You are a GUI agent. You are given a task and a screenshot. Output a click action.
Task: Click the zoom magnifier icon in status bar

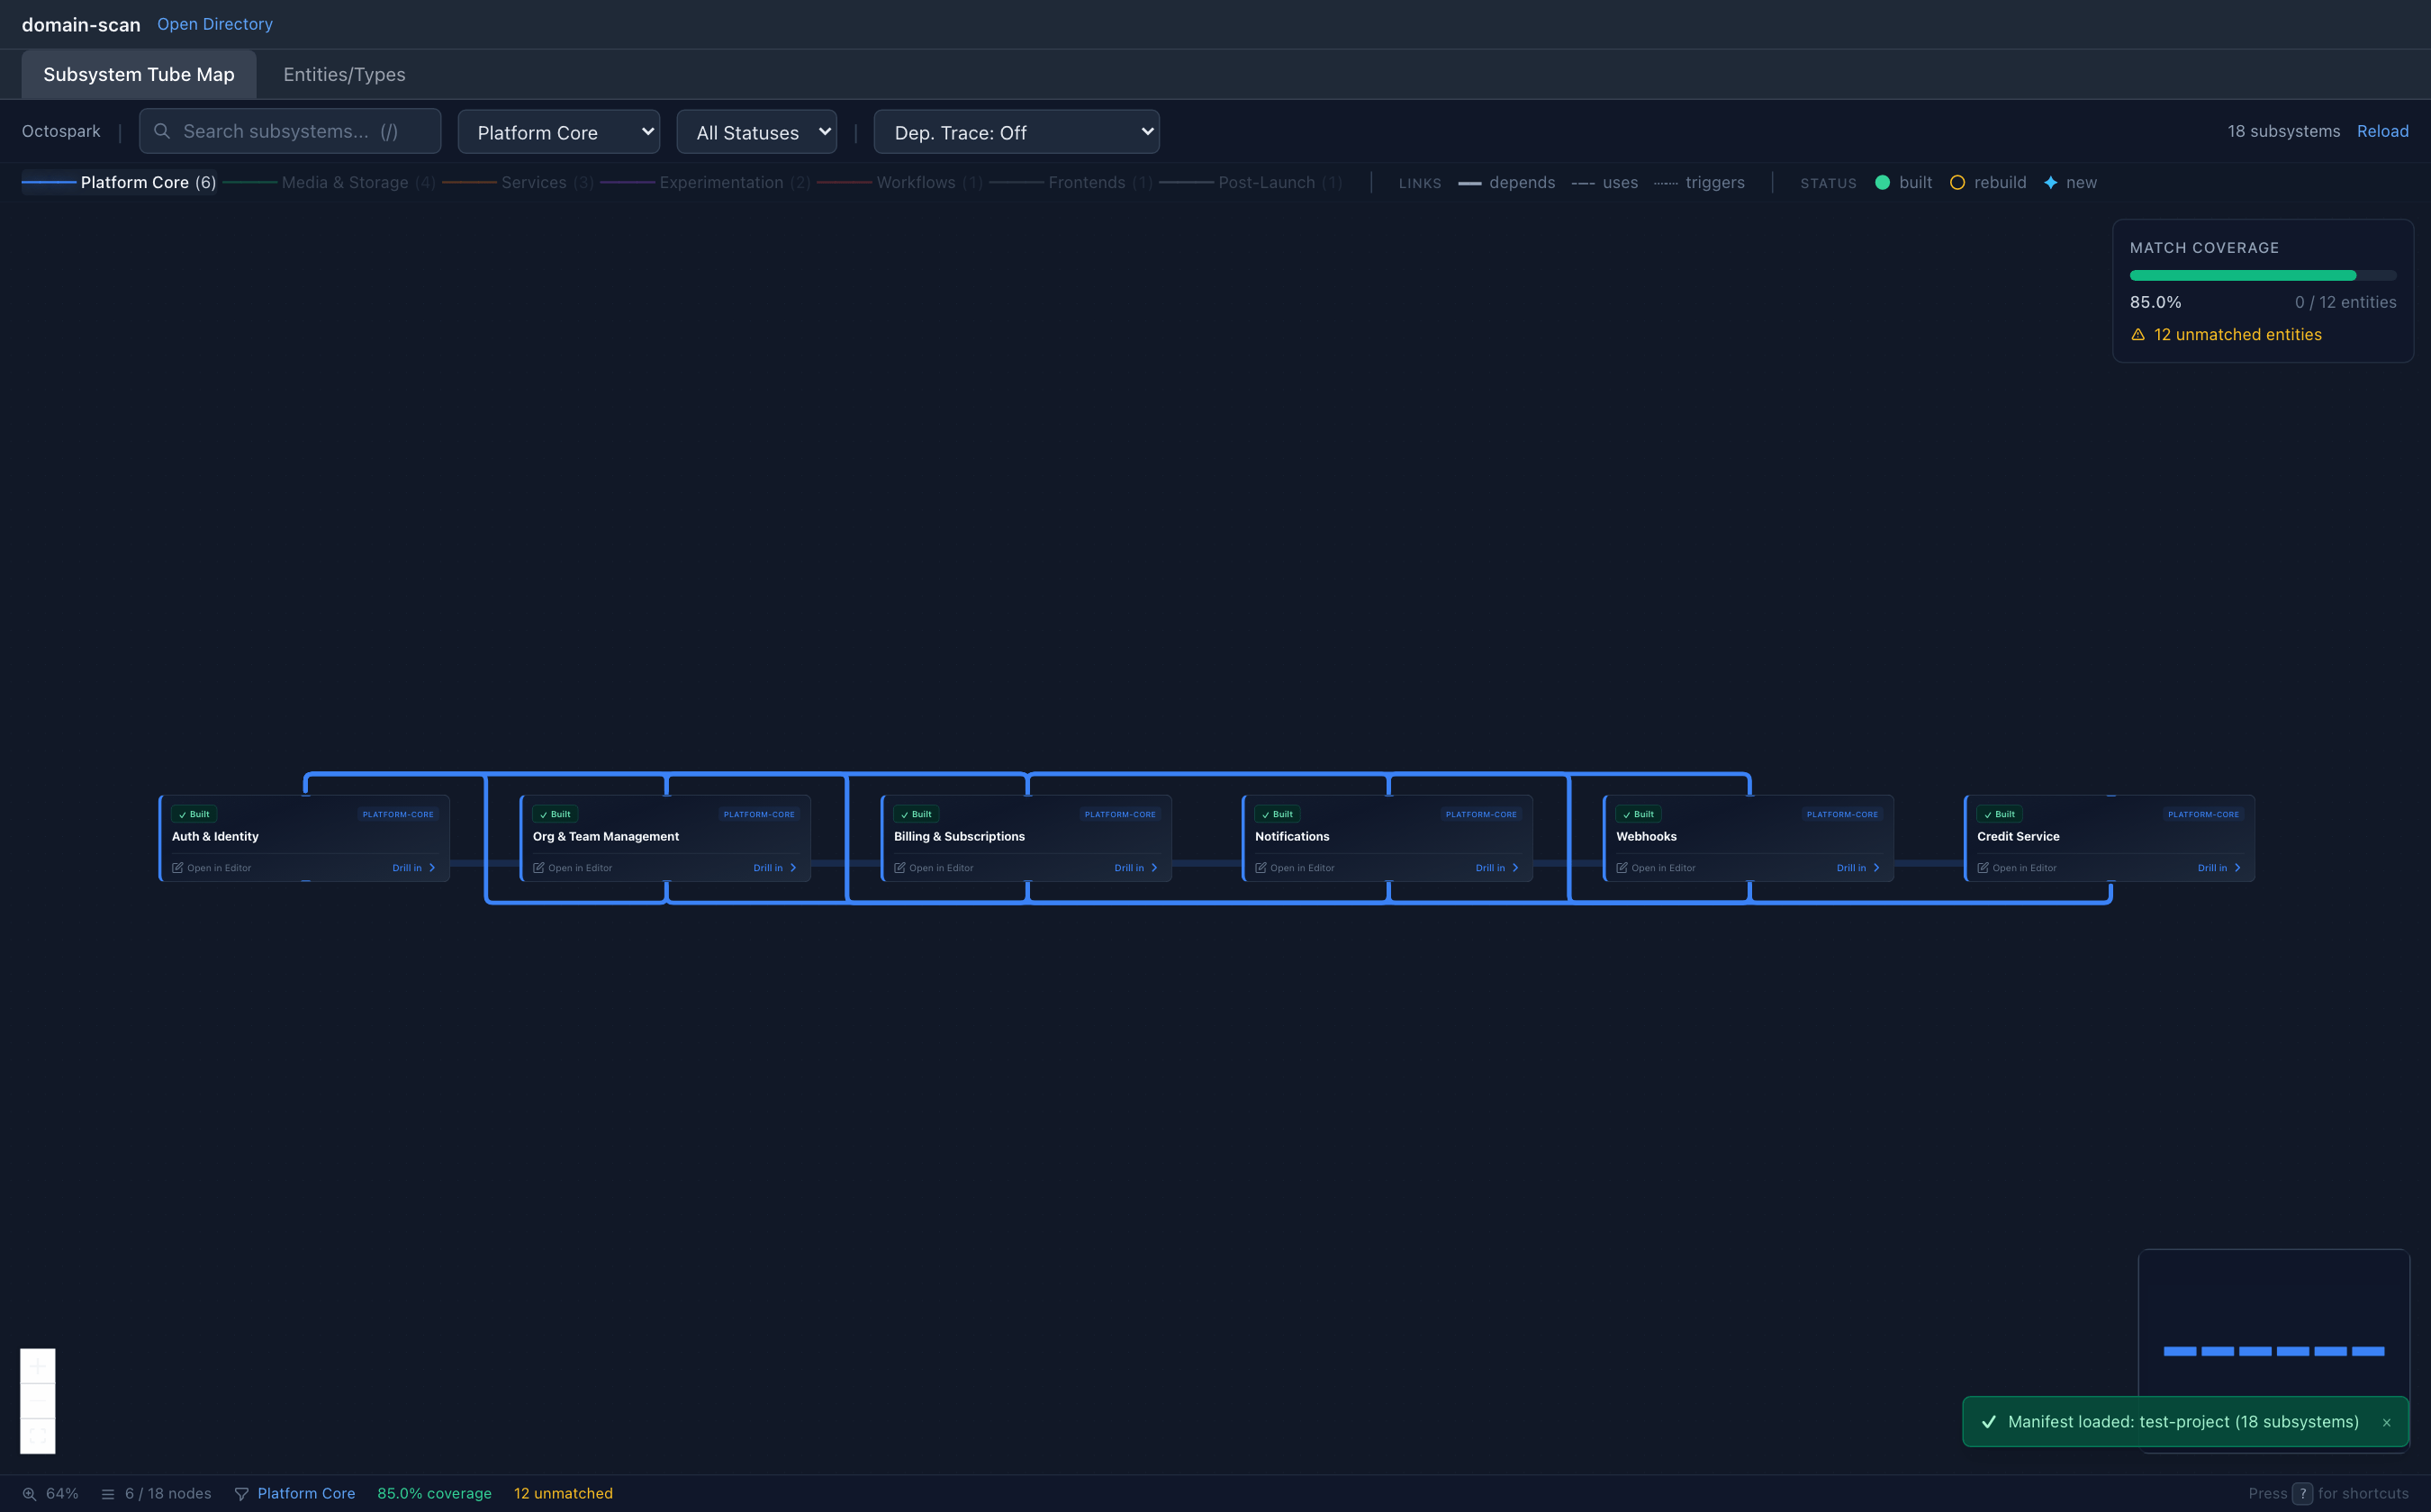30,1494
